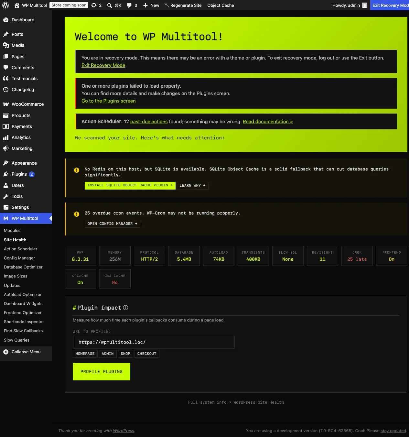Click the Obj Cache No stat card
409x437 pixels.
(x=115, y=279)
